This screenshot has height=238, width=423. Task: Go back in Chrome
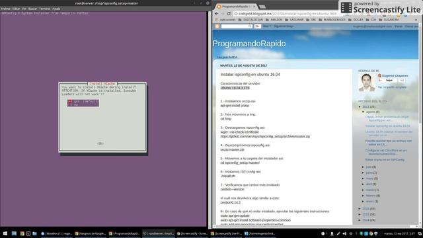tap(217, 13)
